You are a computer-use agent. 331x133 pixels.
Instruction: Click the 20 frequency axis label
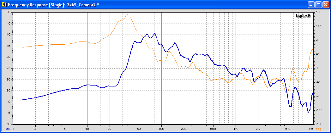pos(110,129)
